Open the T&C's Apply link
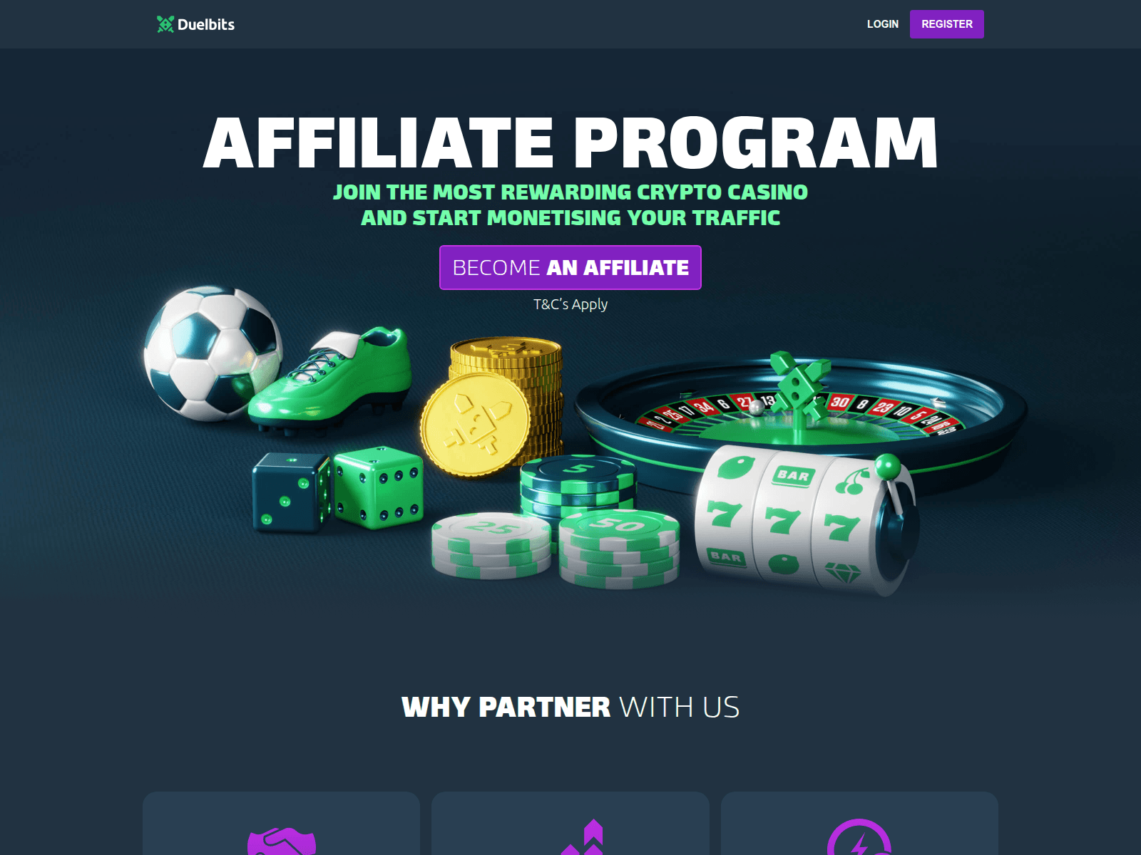The width and height of the screenshot is (1141, 855). (x=570, y=304)
